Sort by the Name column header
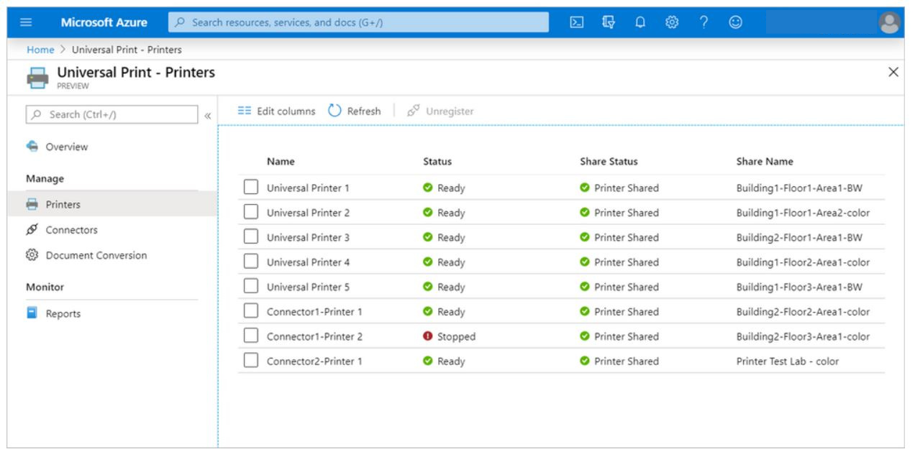Viewport: 915px width, 457px height. pos(281,162)
